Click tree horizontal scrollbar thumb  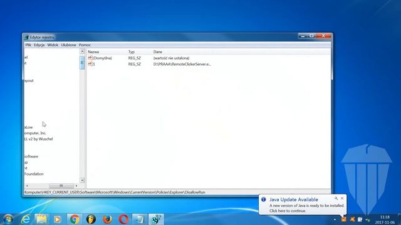(x=61, y=186)
